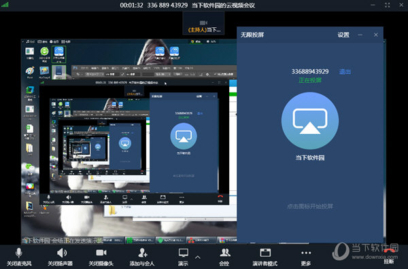Minimize the 无限投屏 panel

pyautogui.click(x=360, y=35)
